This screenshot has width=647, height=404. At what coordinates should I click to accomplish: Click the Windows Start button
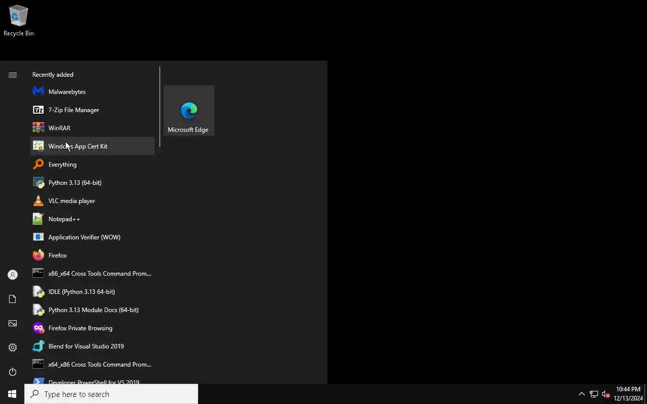(12, 394)
